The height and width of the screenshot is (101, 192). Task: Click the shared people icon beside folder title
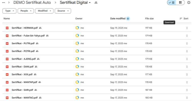pos(96,3)
